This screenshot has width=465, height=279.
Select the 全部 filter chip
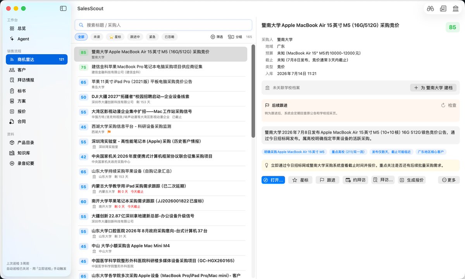pos(81,37)
